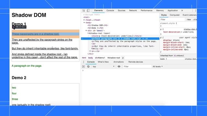Activate the inspect element picker icon
Viewport: 207px width, 116px height.
(x=83, y=11)
